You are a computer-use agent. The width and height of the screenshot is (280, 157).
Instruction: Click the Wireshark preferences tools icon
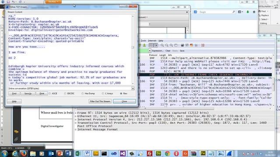coord(196,45)
